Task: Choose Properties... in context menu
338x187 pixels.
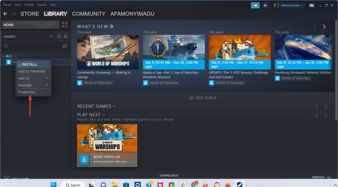Action: tap(33, 92)
